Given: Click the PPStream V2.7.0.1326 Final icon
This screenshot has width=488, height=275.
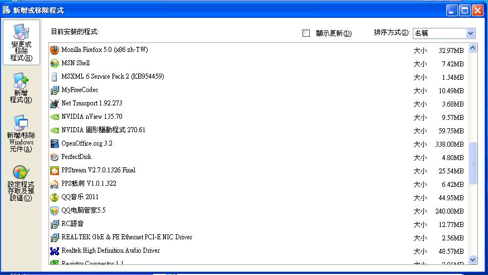Looking at the screenshot, I should click(55, 171).
